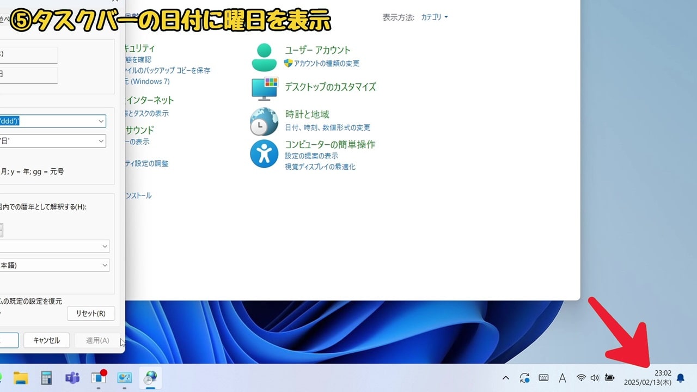
Task: Click the taskbar app with red notification badge
Action: coord(99,377)
